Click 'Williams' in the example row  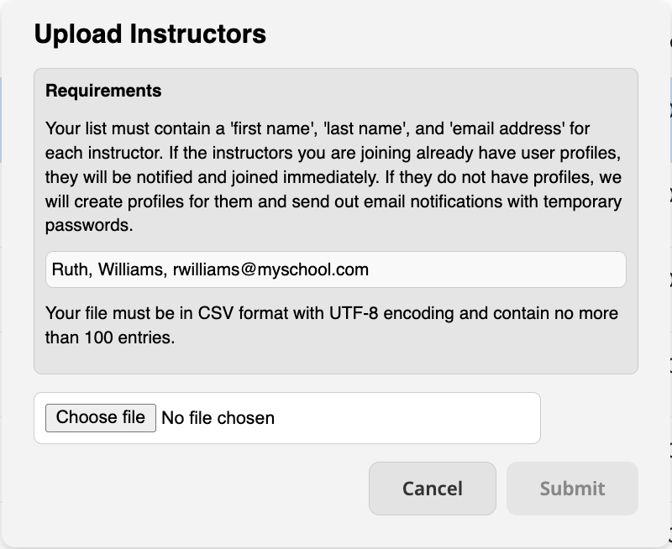130,269
